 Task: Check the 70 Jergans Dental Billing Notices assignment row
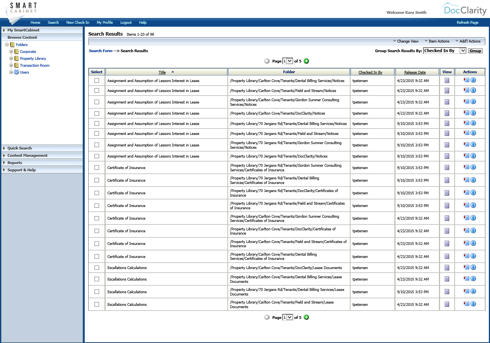pyautogui.click(x=97, y=123)
